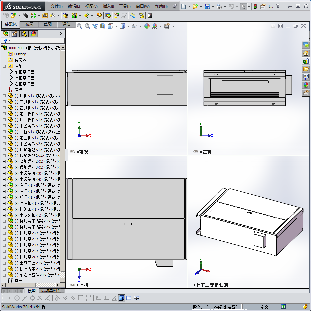311x311 pixels.
Task: Click the Save icon in title toolbar
Action: (207, 6)
